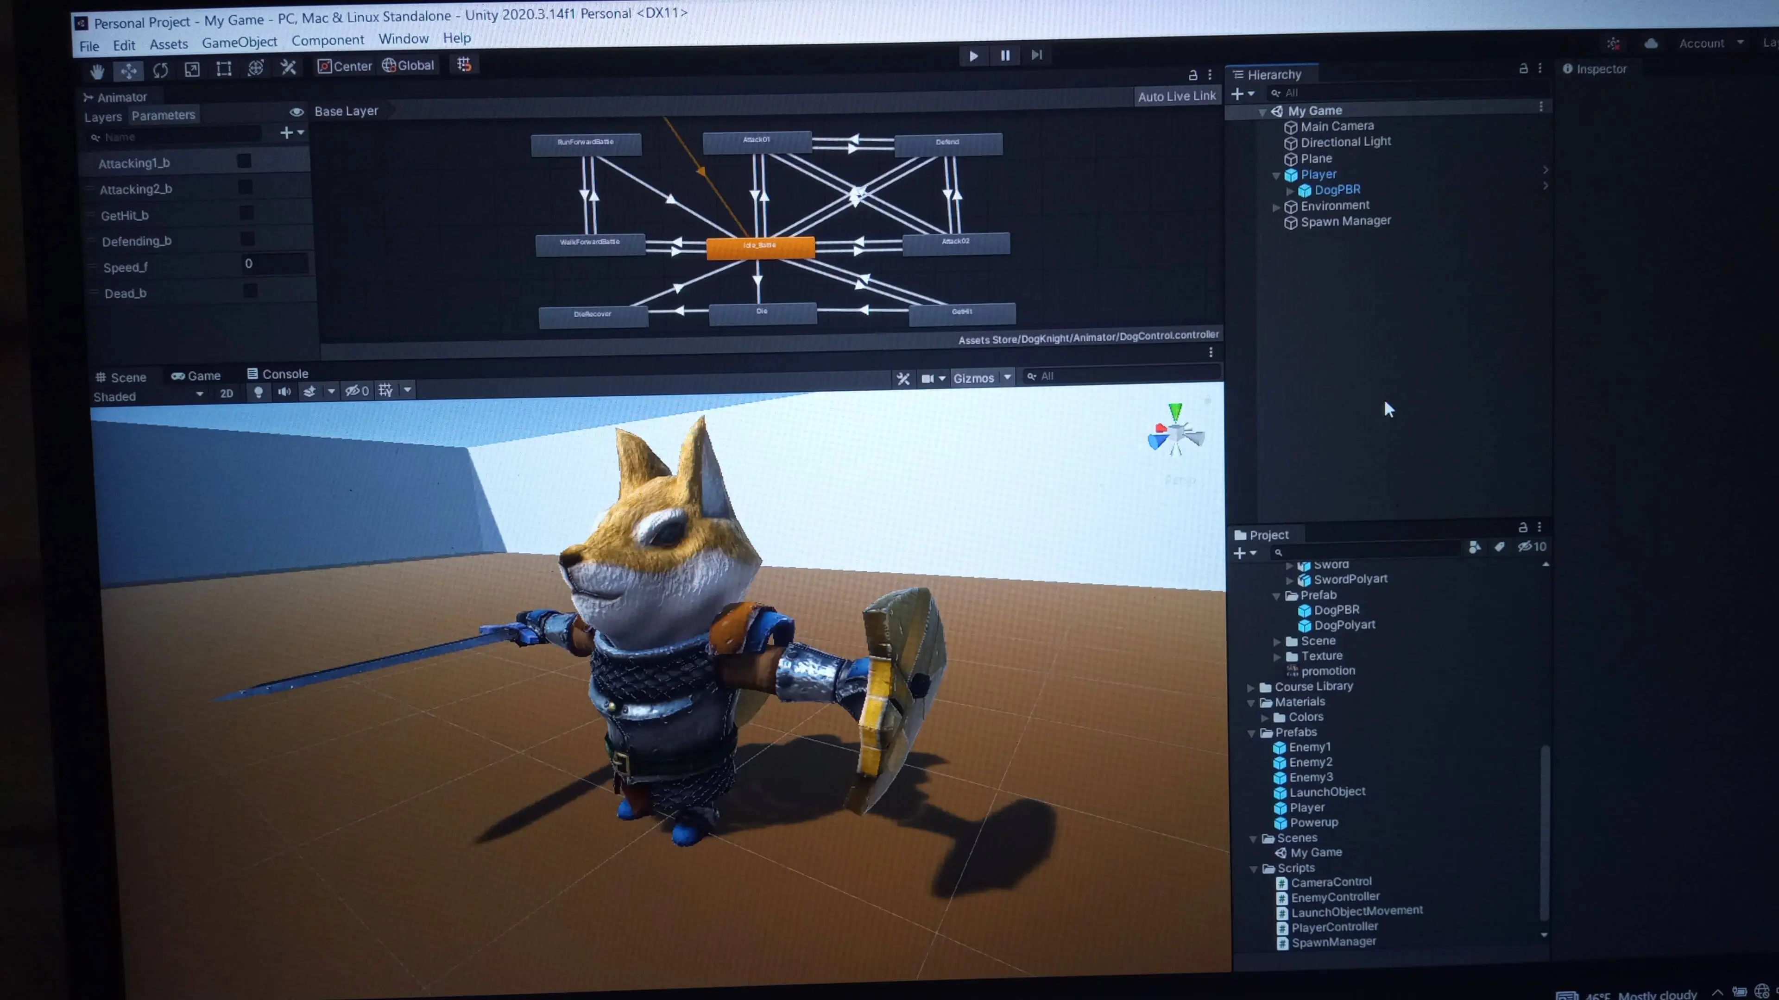Expand the Prefabs folder in Project panel
Image resolution: width=1779 pixels, height=1000 pixels.
[x=1252, y=732]
